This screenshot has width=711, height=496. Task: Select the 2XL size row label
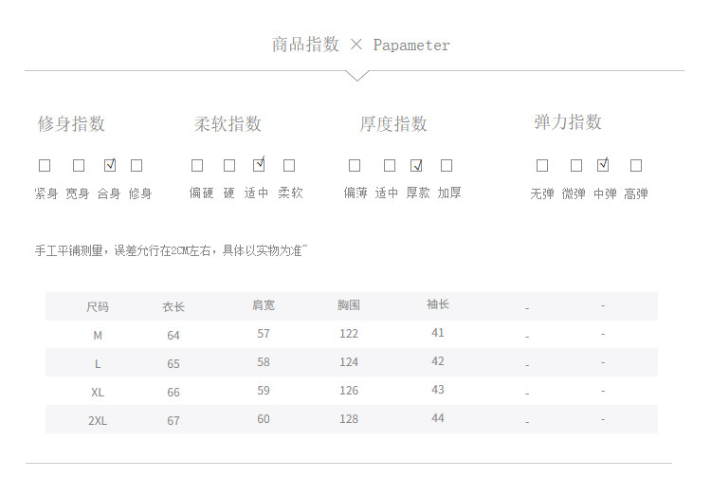[98, 420]
